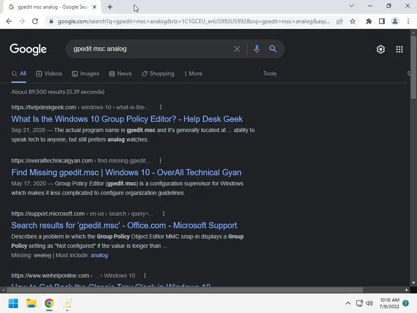Open the clock showing 10:10 AM
This screenshot has width=417, height=313.
coord(389,303)
